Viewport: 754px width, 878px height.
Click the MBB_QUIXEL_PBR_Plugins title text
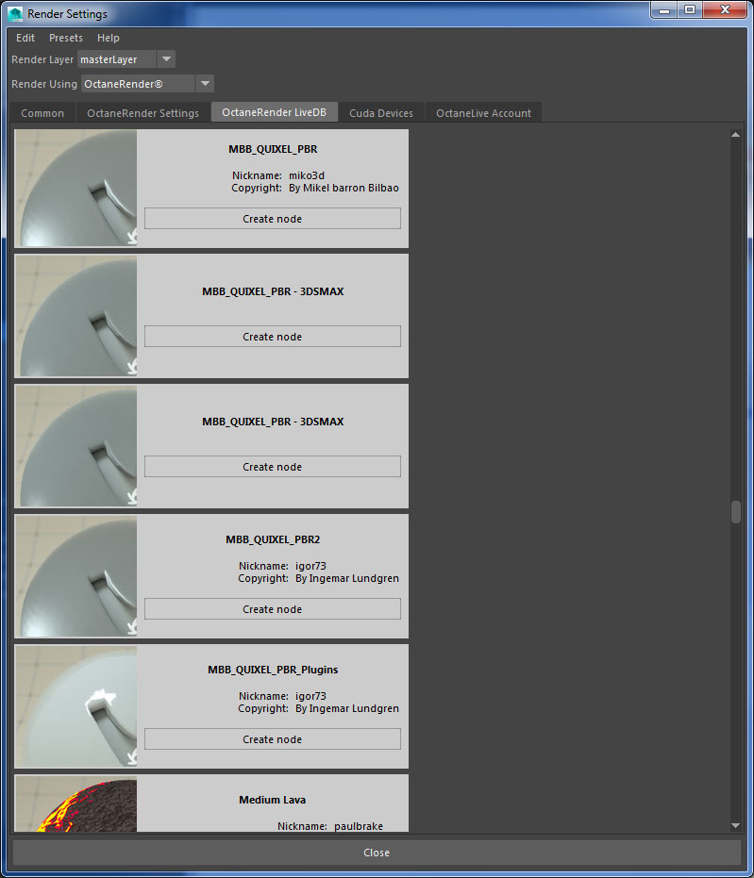tap(273, 670)
